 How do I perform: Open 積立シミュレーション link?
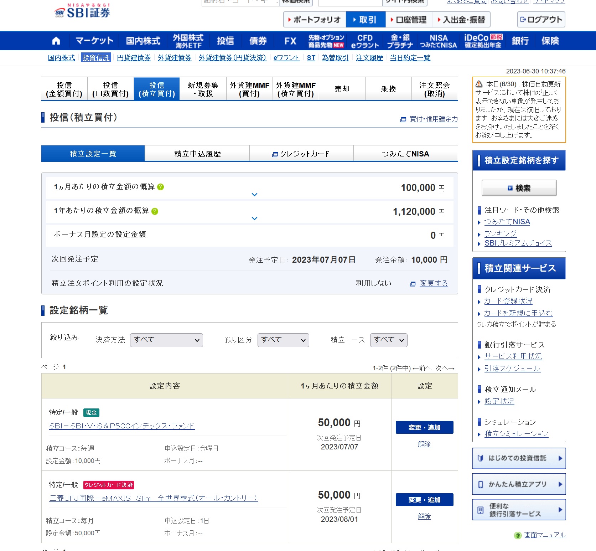(516, 434)
